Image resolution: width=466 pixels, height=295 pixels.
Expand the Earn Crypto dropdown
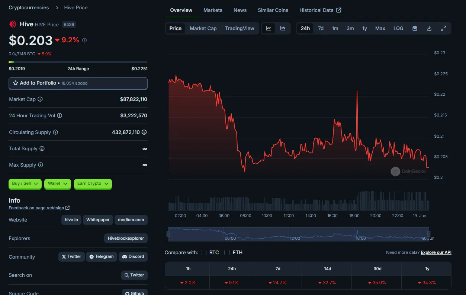93,184
